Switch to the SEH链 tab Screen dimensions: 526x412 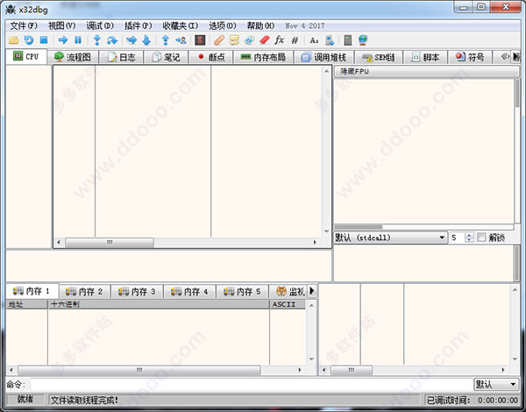coord(379,57)
